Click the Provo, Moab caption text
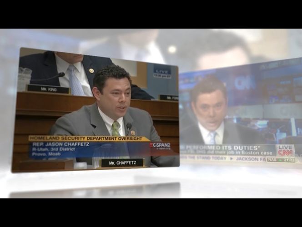Image resolution: width=302 pixels, height=227 pixels. 45,153
